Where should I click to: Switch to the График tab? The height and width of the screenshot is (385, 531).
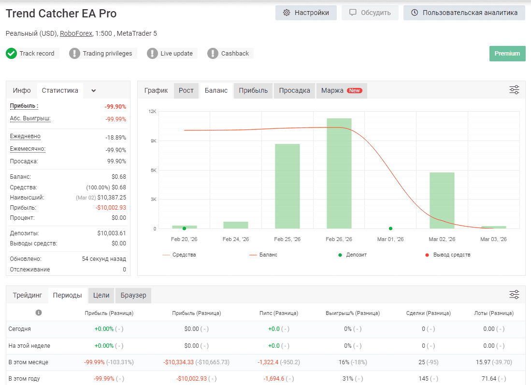pos(156,90)
